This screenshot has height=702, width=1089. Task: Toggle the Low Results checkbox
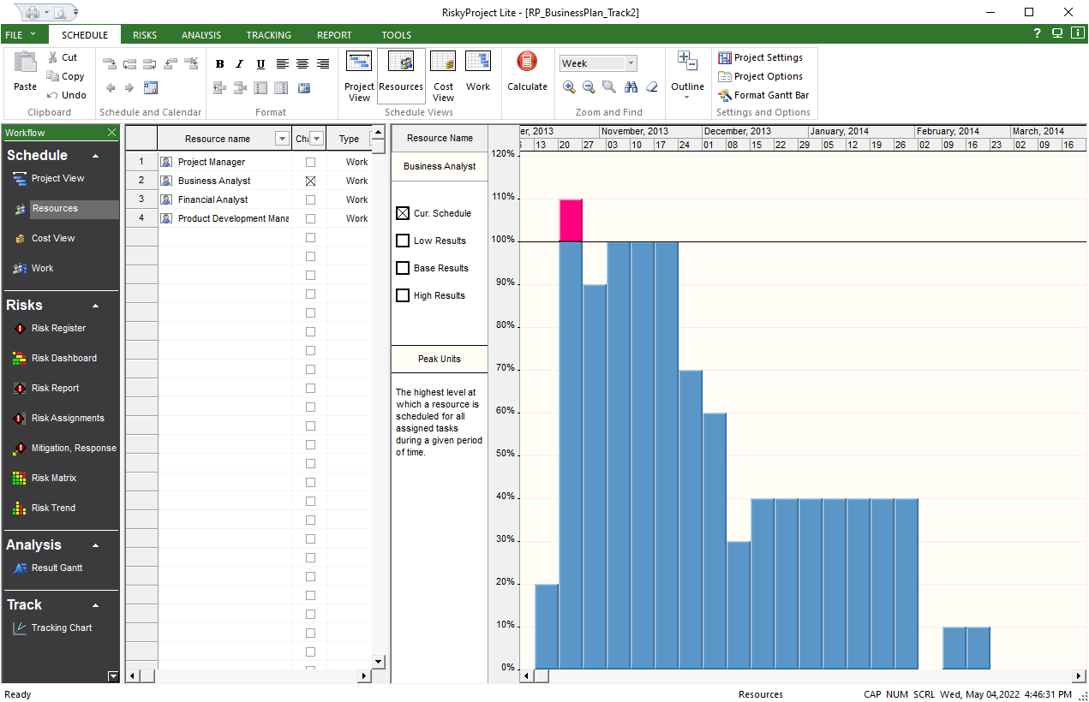click(x=403, y=241)
